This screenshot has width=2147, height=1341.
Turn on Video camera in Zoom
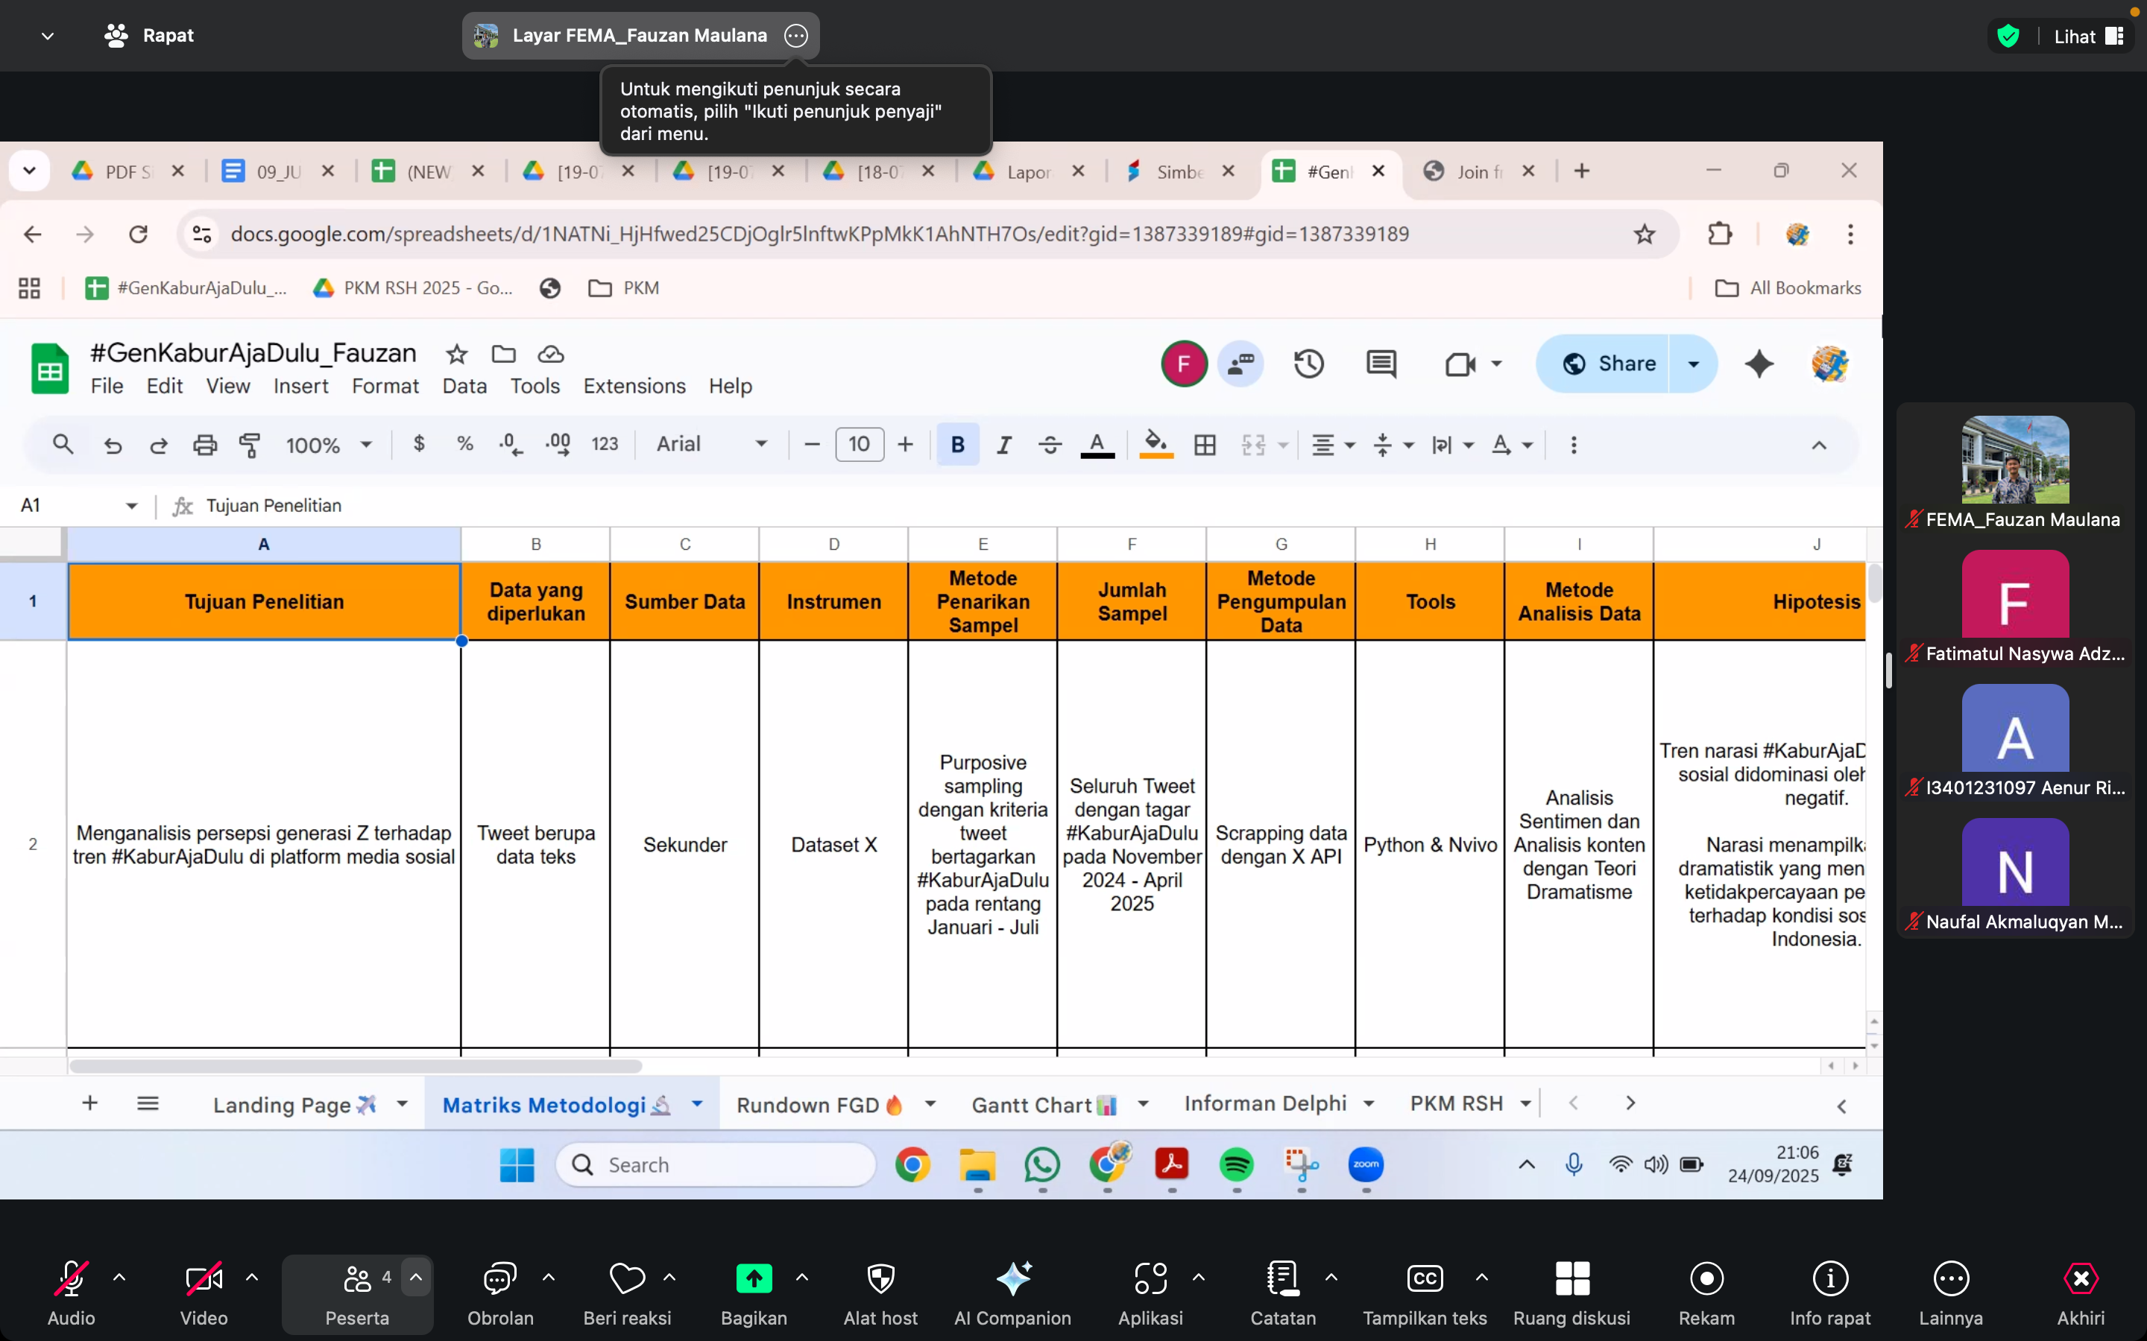tap(204, 1278)
